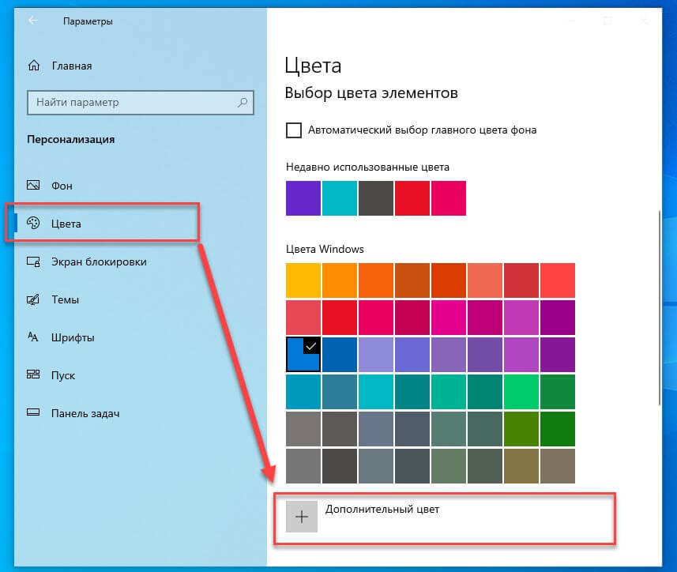This screenshot has width=677, height=572.
Task: Open Главная home icon
Action: pyautogui.click(x=33, y=66)
